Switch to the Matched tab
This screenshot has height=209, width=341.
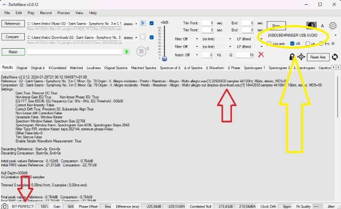(76, 68)
